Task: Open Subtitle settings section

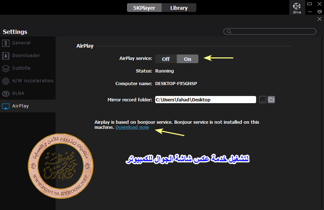Action: click(x=28, y=68)
